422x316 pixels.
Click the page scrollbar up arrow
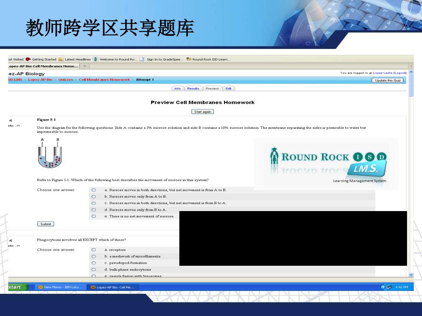coord(411,72)
